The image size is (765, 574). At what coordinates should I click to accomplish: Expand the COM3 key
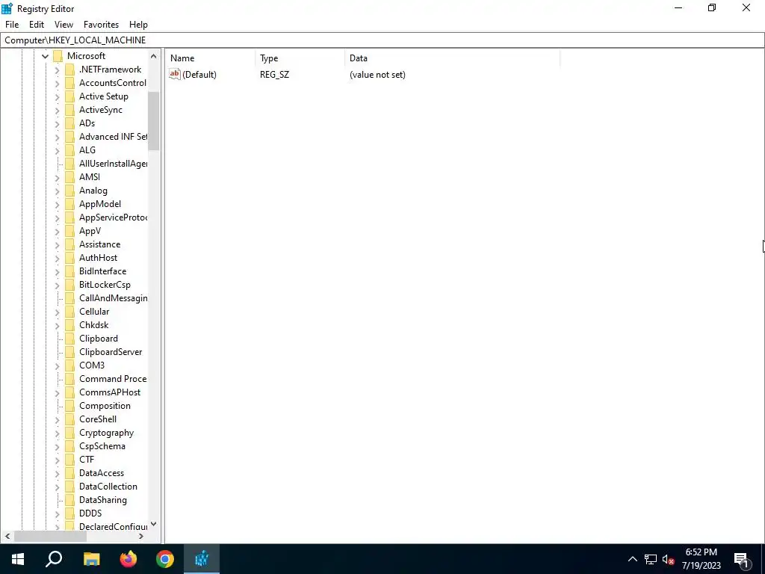pyautogui.click(x=57, y=365)
